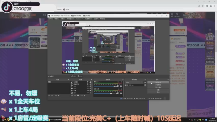The height and width of the screenshot is (122, 217).
Task: Open the 场景集合 menu in OBS
Action: 89,19
